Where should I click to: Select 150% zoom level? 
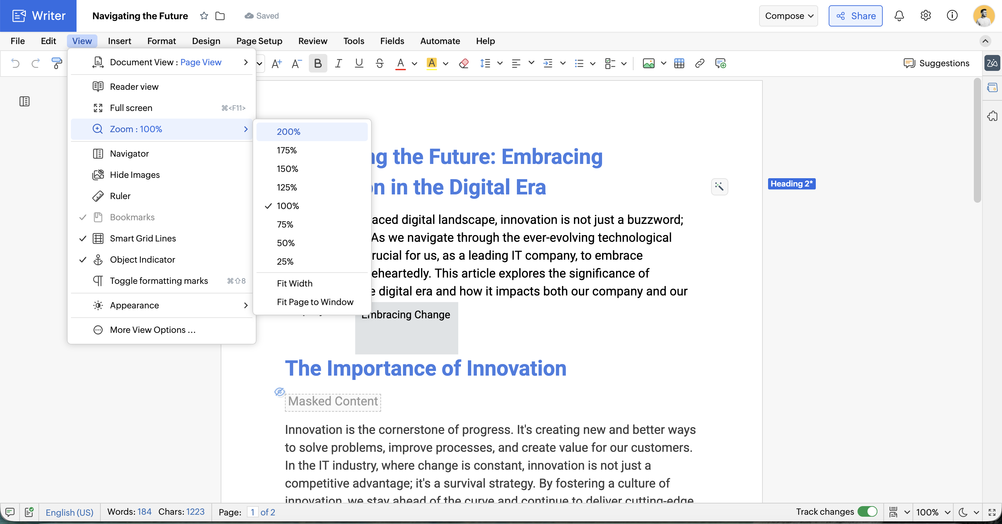tap(287, 169)
